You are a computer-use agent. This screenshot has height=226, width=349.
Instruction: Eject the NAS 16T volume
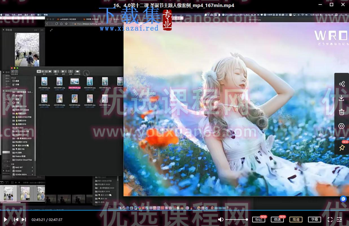32,167
